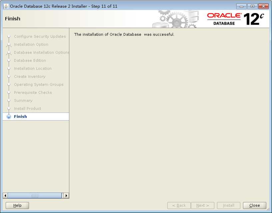Select the Database Installation Options step
The width and height of the screenshot is (272, 213).
click(41, 52)
